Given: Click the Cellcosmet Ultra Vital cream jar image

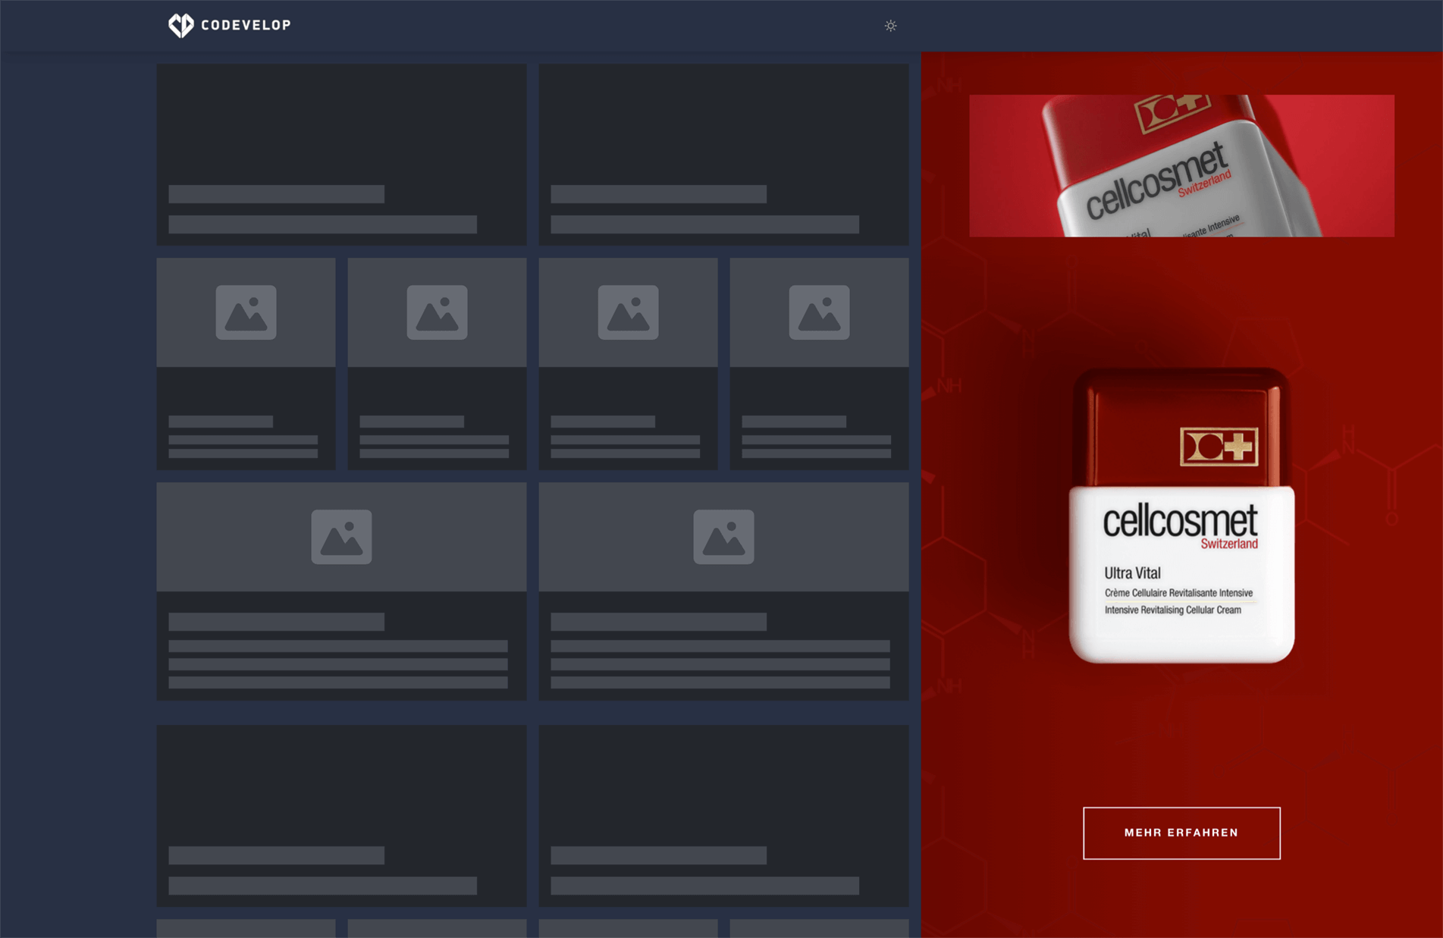Looking at the screenshot, I should point(1181,516).
